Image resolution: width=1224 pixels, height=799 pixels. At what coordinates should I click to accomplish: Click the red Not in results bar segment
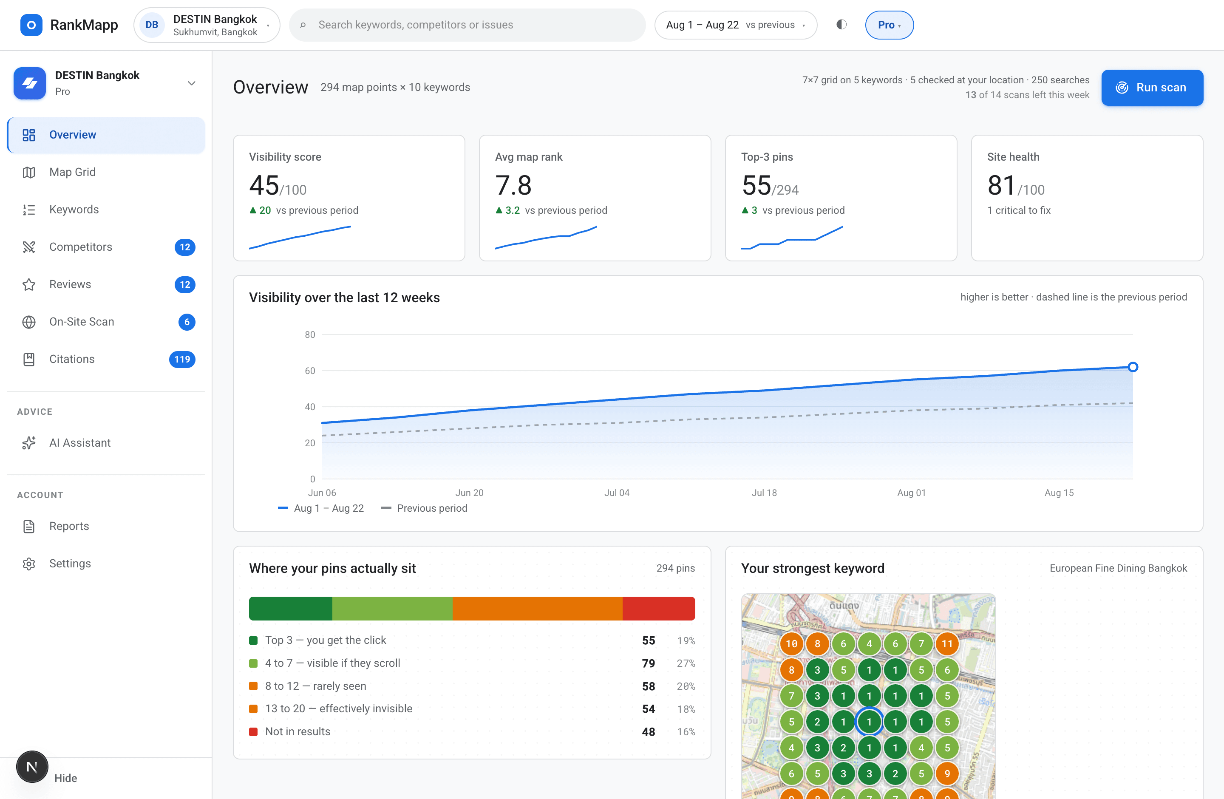659,609
